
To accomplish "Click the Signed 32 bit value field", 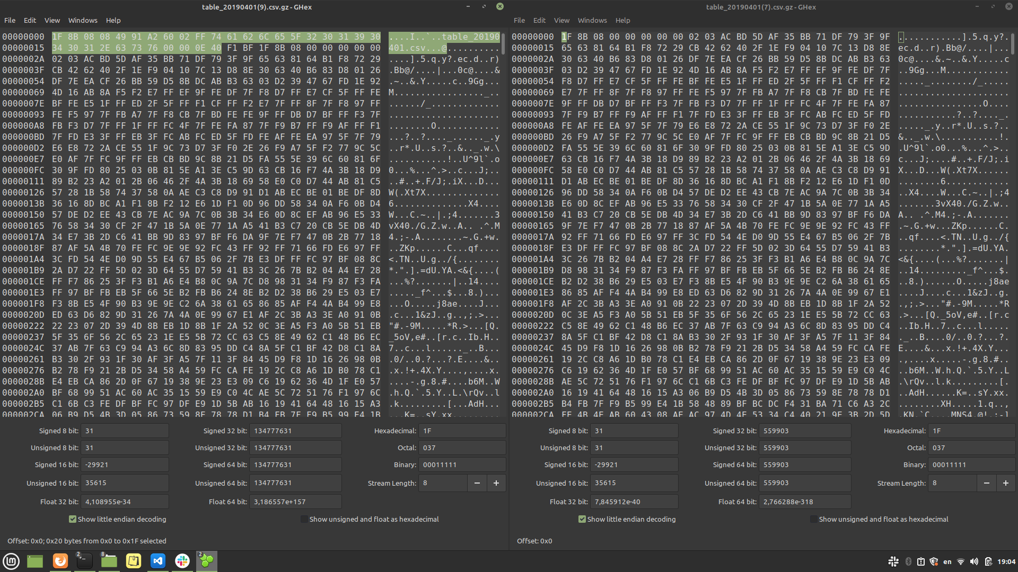I will click(295, 431).
